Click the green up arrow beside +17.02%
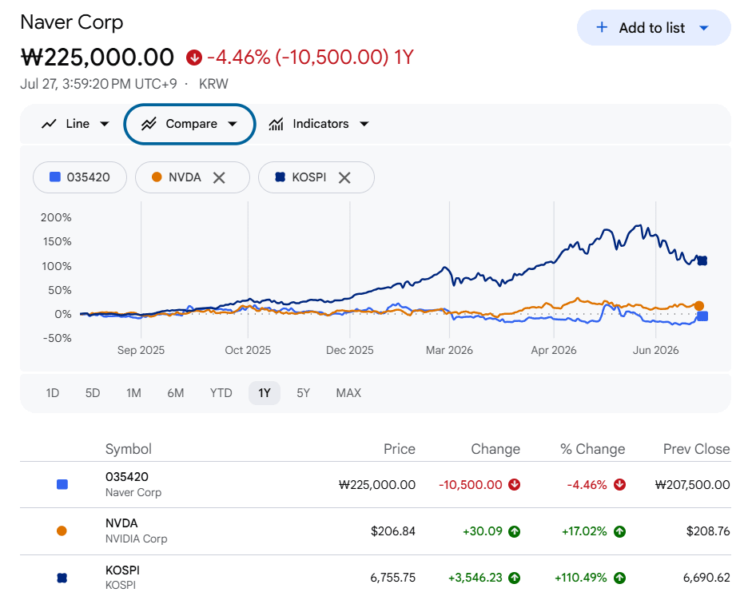 point(619,531)
